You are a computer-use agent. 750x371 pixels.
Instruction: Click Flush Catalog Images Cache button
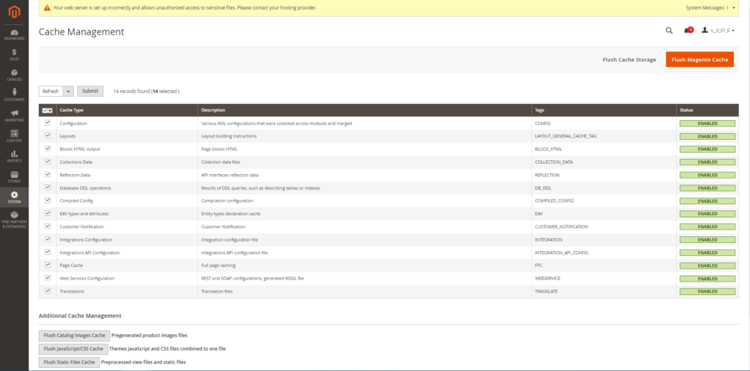pyautogui.click(x=74, y=336)
